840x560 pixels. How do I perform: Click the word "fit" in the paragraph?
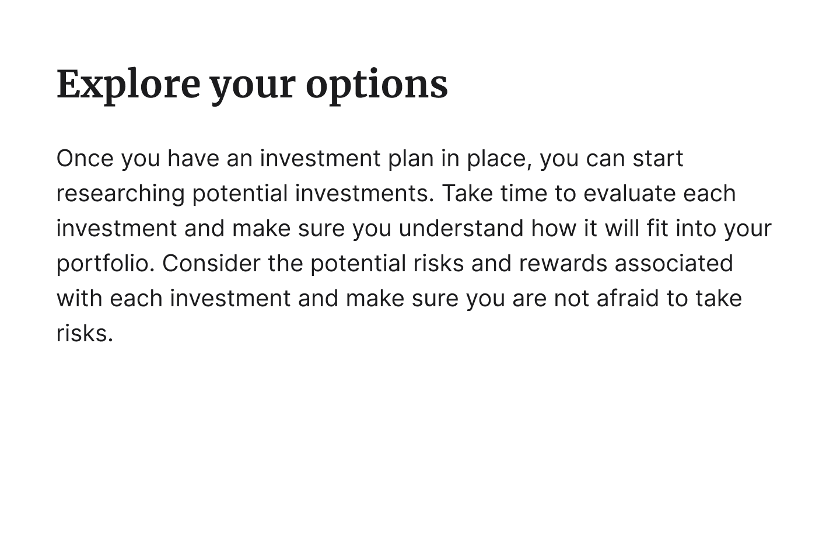click(x=657, y=229)
